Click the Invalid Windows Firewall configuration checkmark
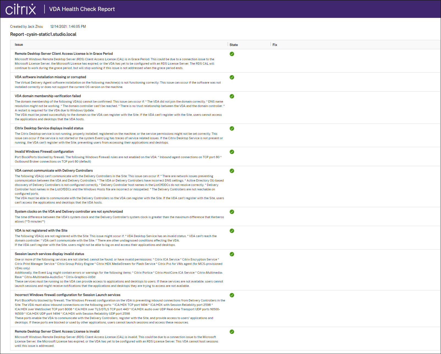The width and height of the screenshot is (441, 354). tap(232, 152)
